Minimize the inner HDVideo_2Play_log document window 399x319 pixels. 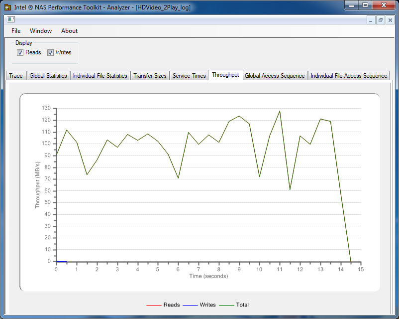371,20
